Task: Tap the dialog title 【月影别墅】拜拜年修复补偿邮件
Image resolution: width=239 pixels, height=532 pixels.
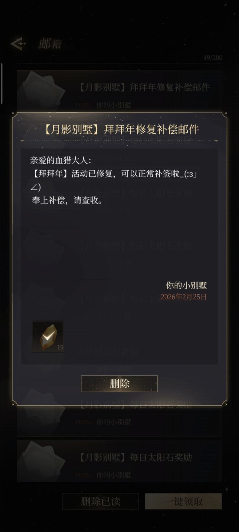Action: (x=119, y=129)
